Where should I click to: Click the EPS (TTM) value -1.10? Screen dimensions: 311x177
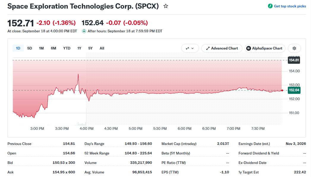(224, 172)
